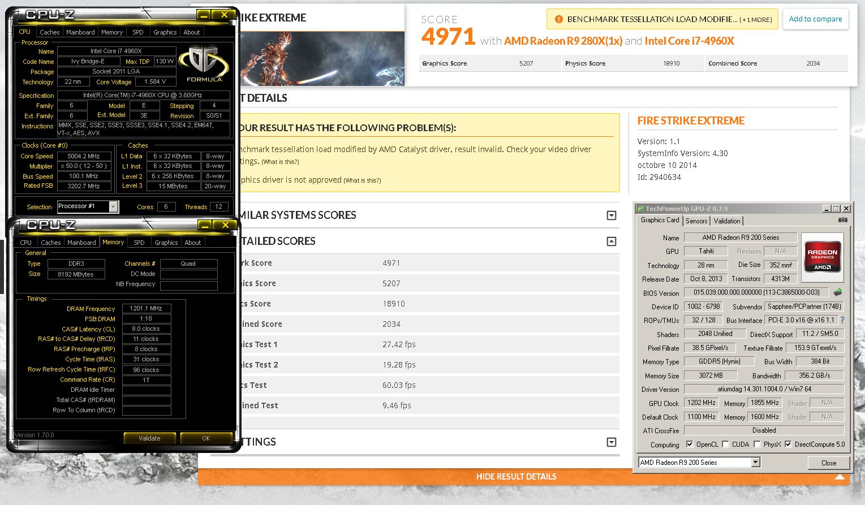This screenshot has width=865, height=505.
Task: Click the DRAM Frequency 1201.1 MHz field
Action: 146,309
